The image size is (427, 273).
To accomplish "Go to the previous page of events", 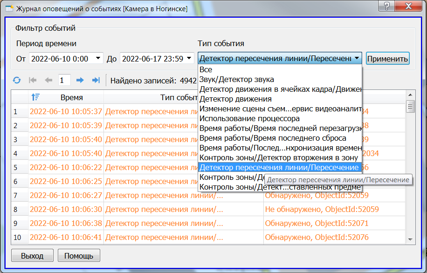I will 48,80.
